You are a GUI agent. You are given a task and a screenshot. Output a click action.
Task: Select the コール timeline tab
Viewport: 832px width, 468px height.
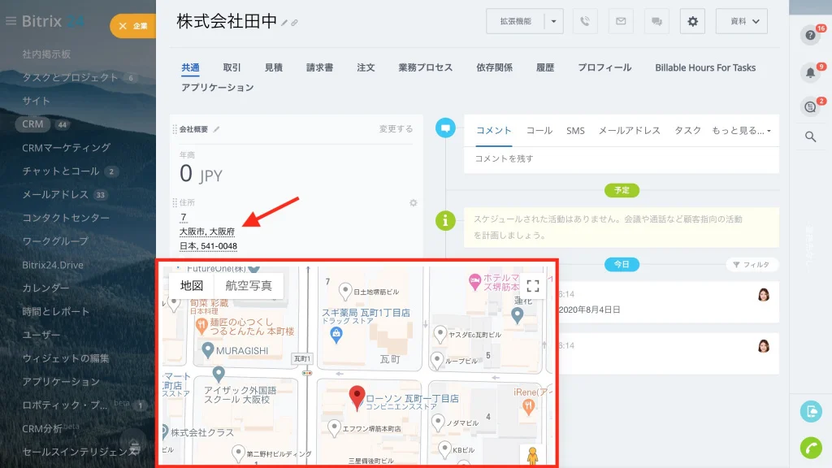539,131
